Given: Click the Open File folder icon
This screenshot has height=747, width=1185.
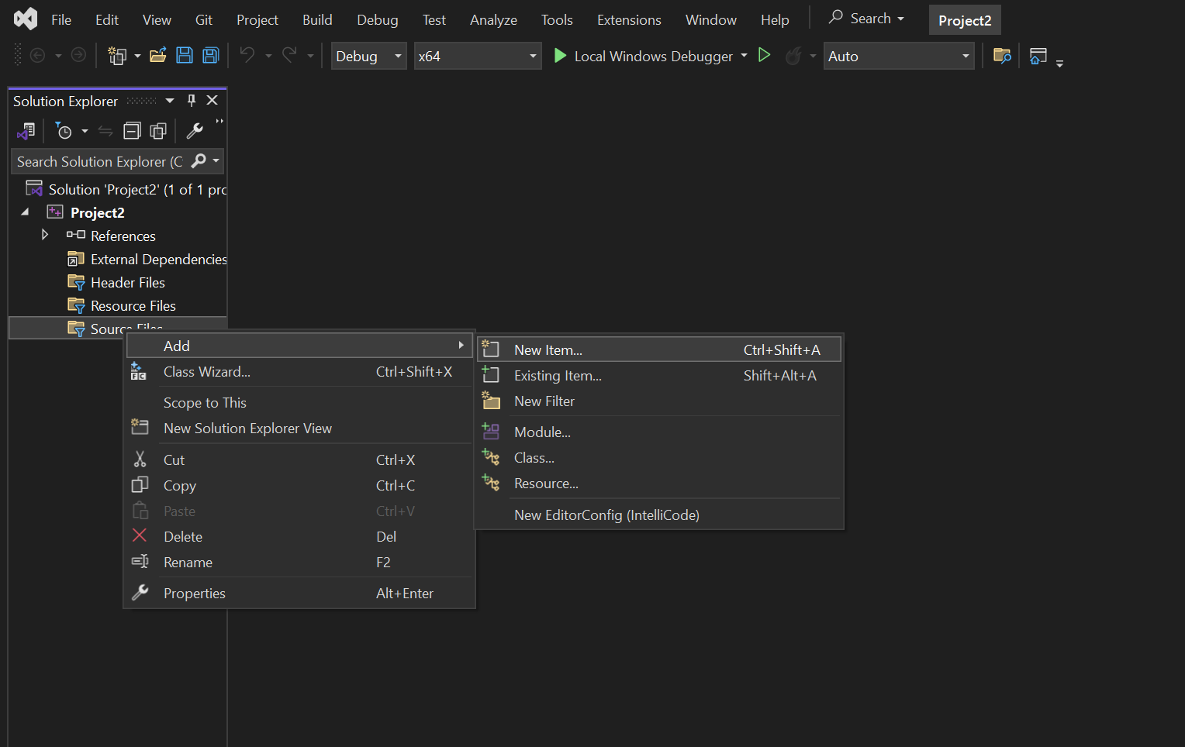Looking at the screenshot, I should 158,55.
